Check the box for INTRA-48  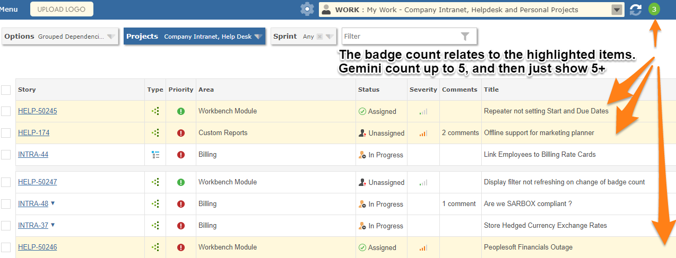point(6,204)
